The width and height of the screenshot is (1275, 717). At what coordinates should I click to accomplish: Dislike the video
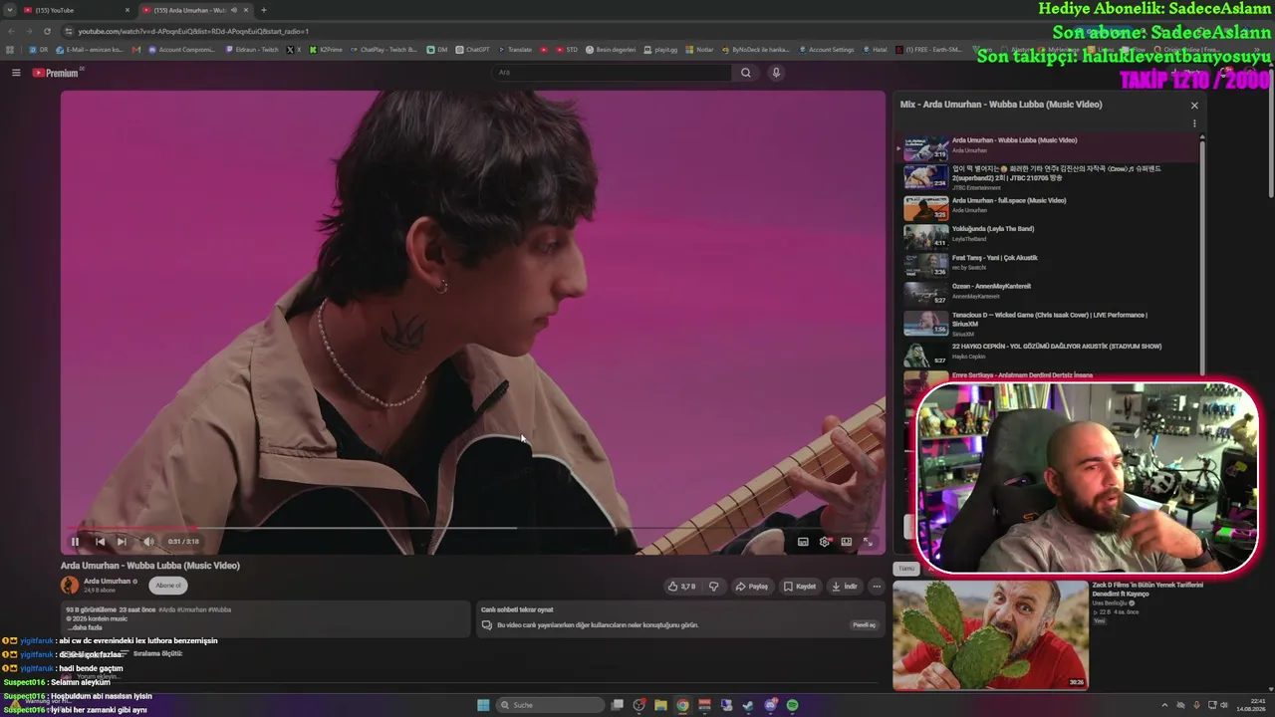click(x=713, y=587)
